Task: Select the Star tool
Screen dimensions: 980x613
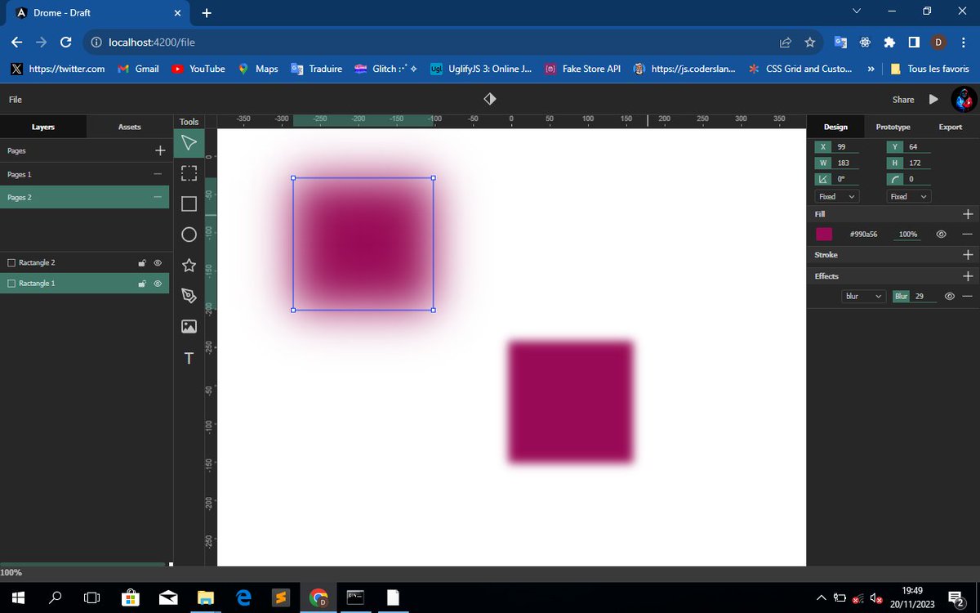Action: 189,265
